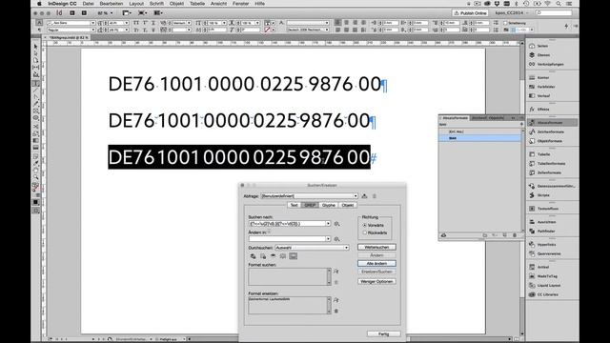Open the Textumfluss panel
Screen dimensions: 610x343
tap(547, 209)
